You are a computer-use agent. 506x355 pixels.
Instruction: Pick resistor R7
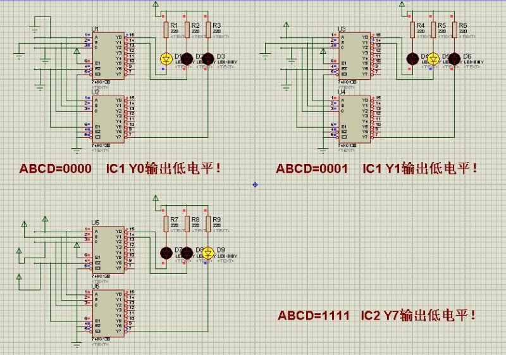[x=166, y=224]
